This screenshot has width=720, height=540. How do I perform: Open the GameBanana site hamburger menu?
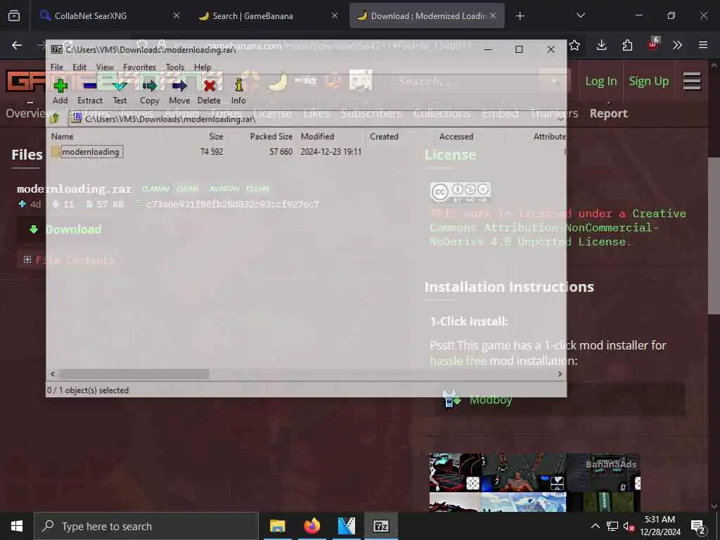pyautogui.click(x=692, y=82)
